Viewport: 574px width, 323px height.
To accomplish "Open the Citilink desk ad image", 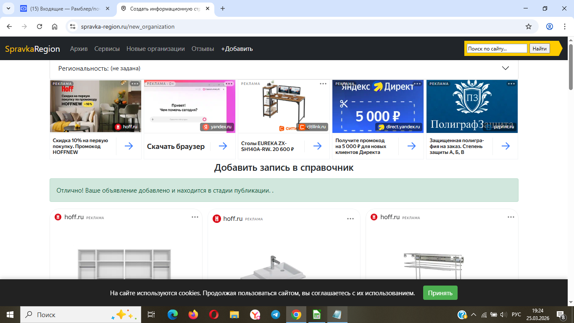I will tap(284, 106).
